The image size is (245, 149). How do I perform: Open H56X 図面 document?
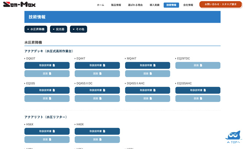click(47, 140)
